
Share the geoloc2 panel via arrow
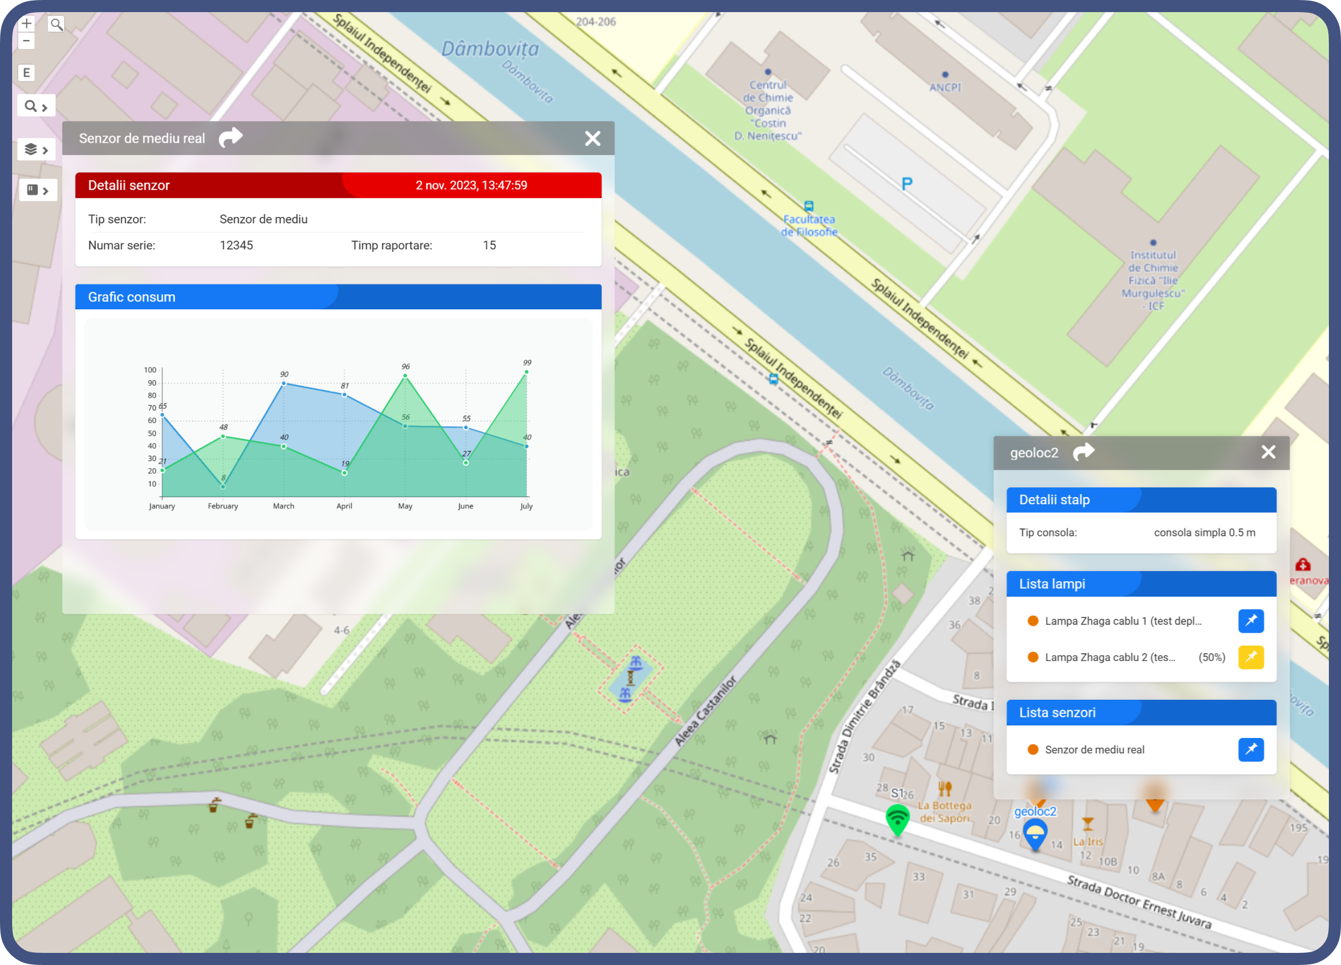pyautogui.click(x=1084, y=452)
